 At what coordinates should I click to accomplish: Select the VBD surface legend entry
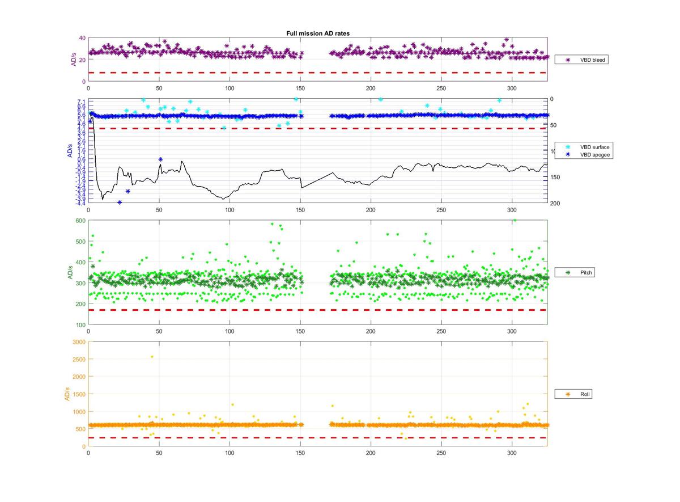coord(584,146)
